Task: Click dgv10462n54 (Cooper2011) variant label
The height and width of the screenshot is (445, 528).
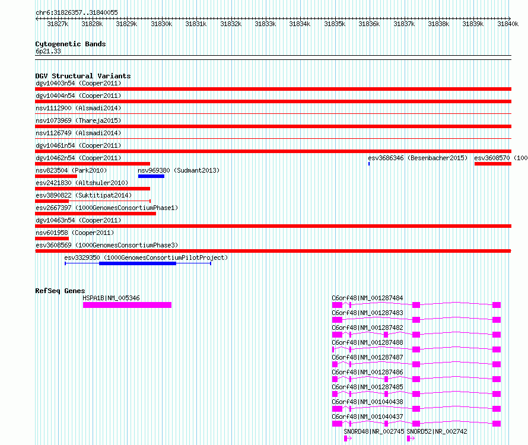Action: click(78, 158)
